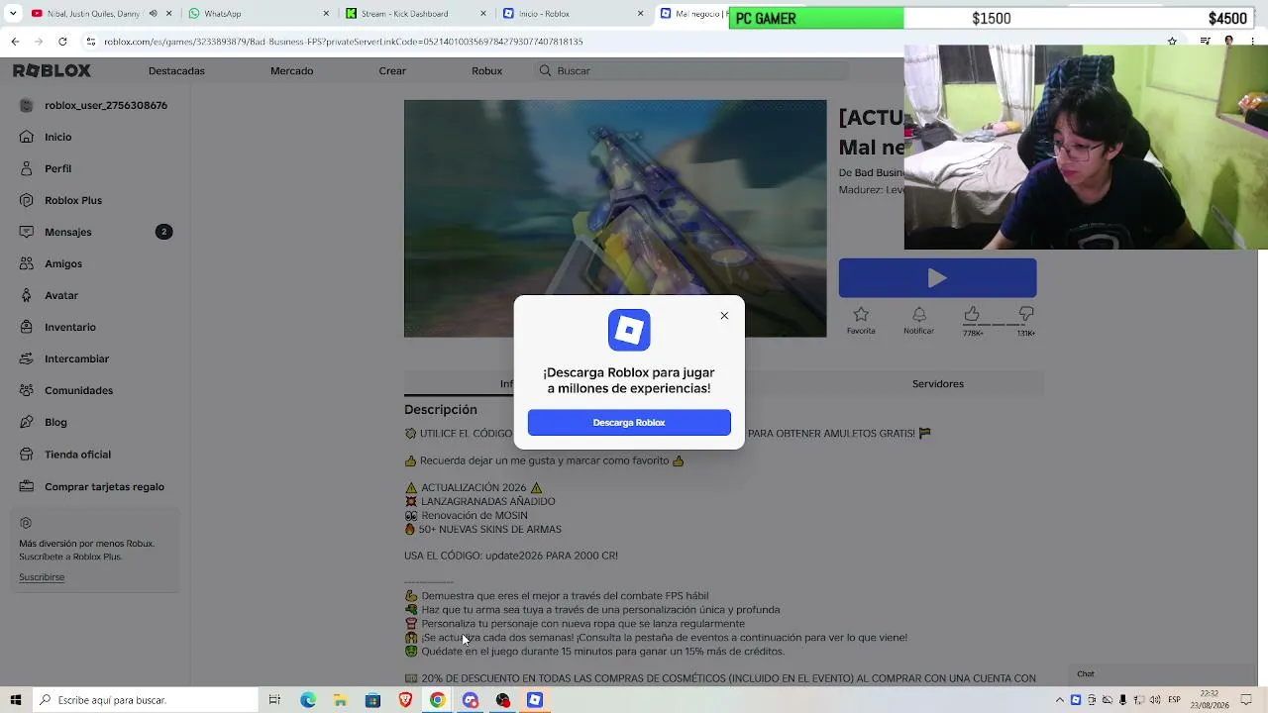The width and height of the screenshot is (1268, 713).
Task: Click the Mensajes unread badge showing 2
Action: (164, 232)
